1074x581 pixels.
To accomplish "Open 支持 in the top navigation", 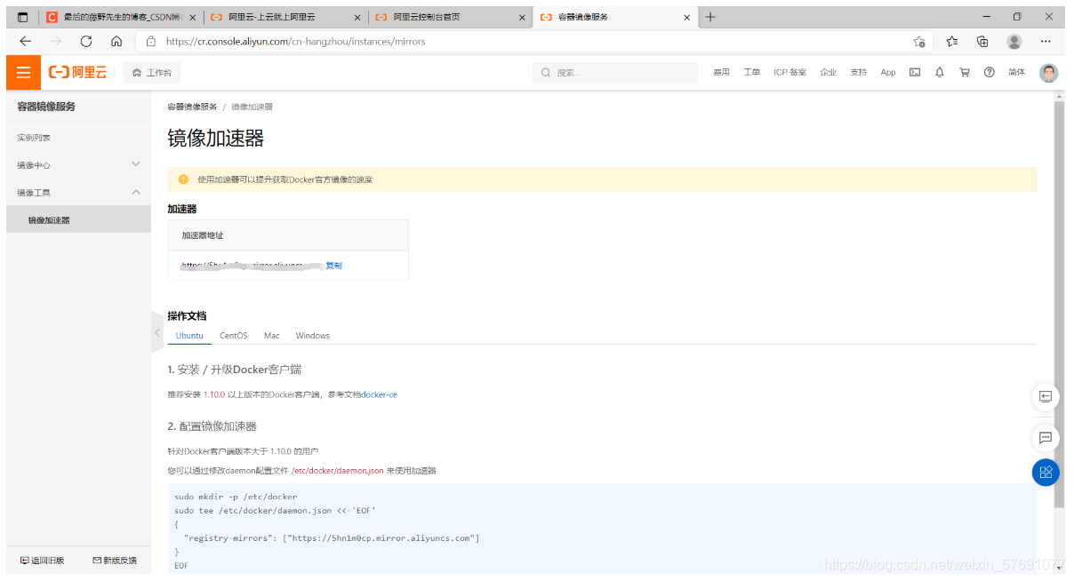I will click(858, 73).
